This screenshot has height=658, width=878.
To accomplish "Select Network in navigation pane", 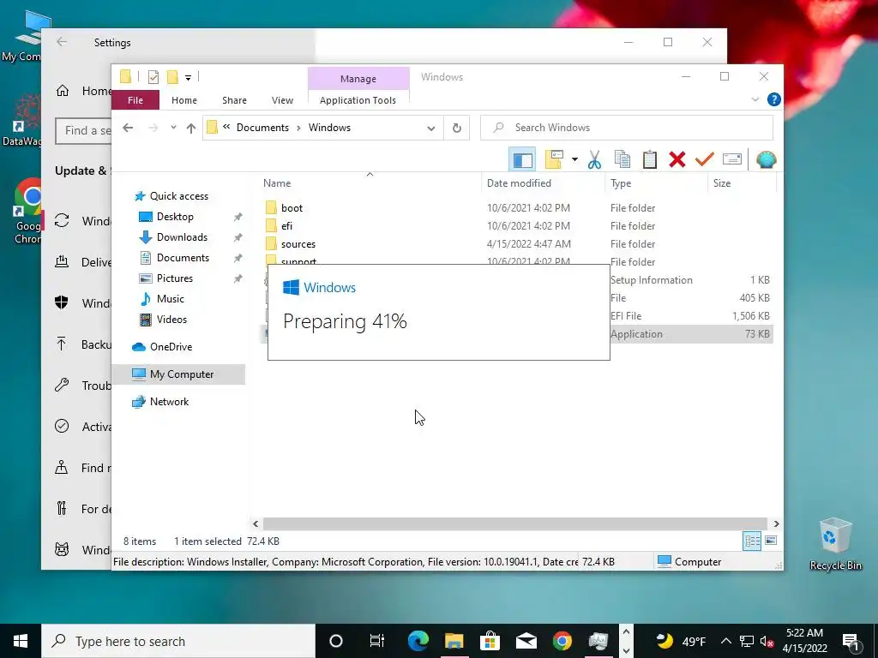I will click(169, 402).
